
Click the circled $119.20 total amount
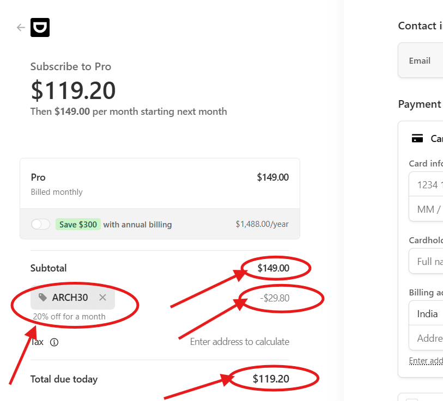click(270, 378)
